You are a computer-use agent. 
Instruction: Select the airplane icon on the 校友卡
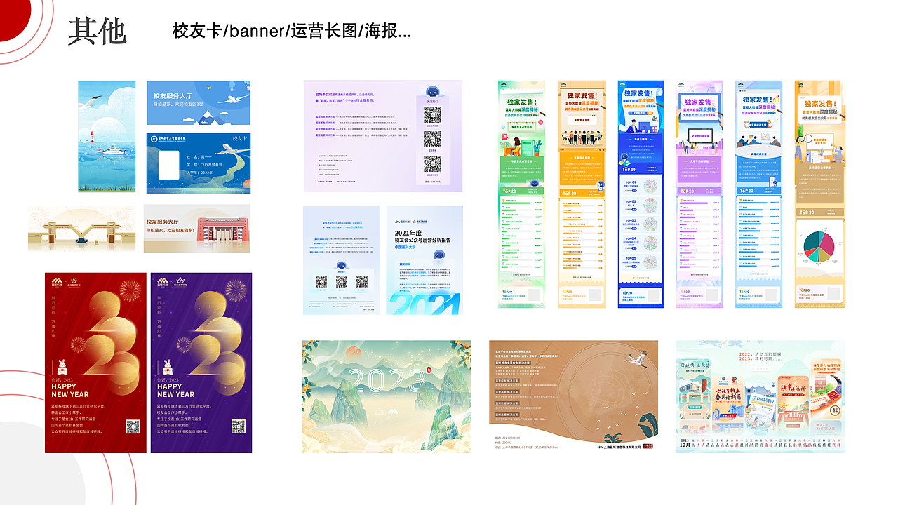coord(230,149)
